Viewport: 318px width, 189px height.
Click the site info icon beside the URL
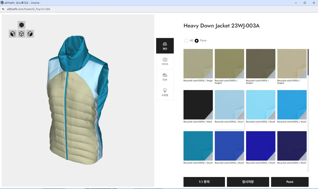coord(3,9)
